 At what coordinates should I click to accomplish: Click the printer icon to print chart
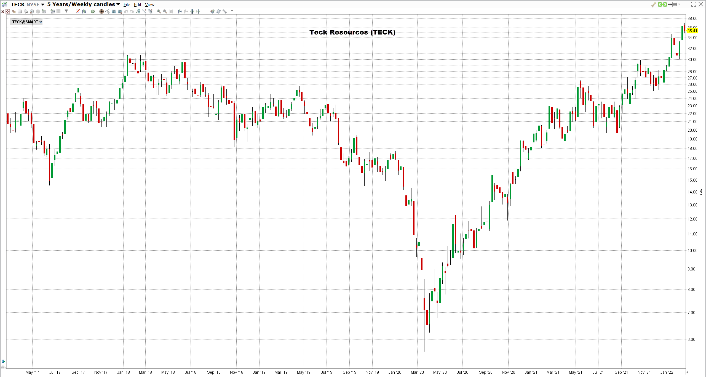26,11
